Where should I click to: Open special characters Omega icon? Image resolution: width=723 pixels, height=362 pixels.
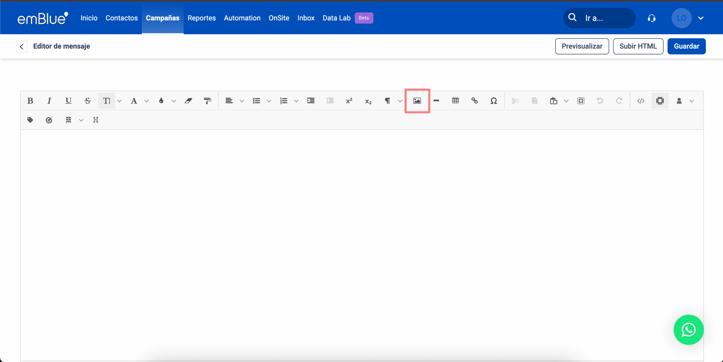[493, 101]
